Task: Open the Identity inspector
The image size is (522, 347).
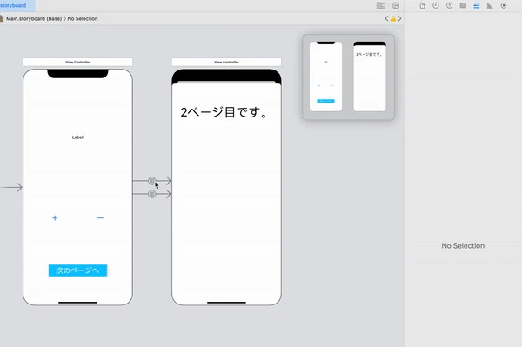Action: coord(463,6)
